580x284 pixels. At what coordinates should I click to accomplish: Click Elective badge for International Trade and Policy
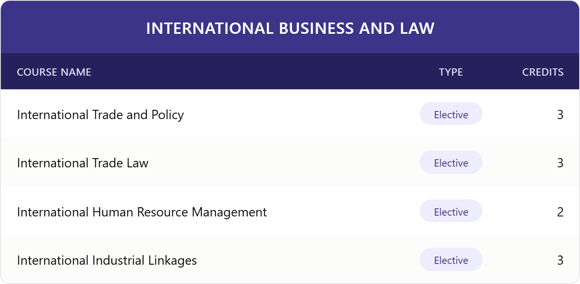(x=451, y=114)
